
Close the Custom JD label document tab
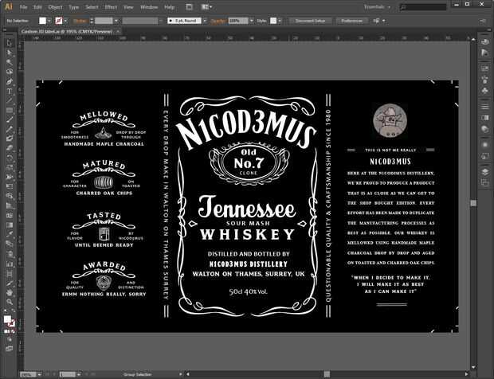click(117, 32)
